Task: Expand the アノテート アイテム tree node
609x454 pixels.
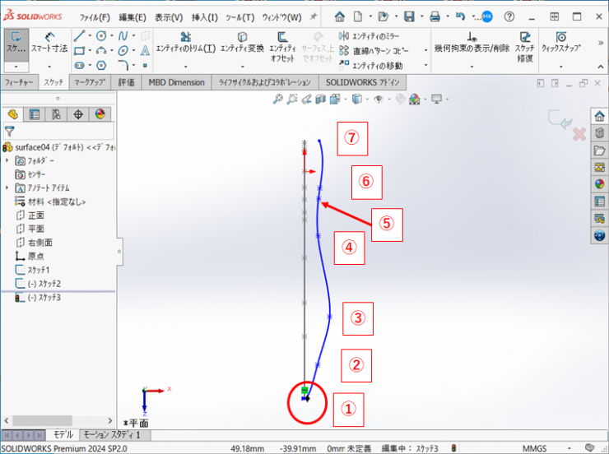Action: click(x=7, y=188)
